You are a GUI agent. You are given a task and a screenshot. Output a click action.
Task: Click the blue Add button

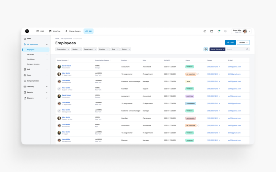tap(230, 42)
